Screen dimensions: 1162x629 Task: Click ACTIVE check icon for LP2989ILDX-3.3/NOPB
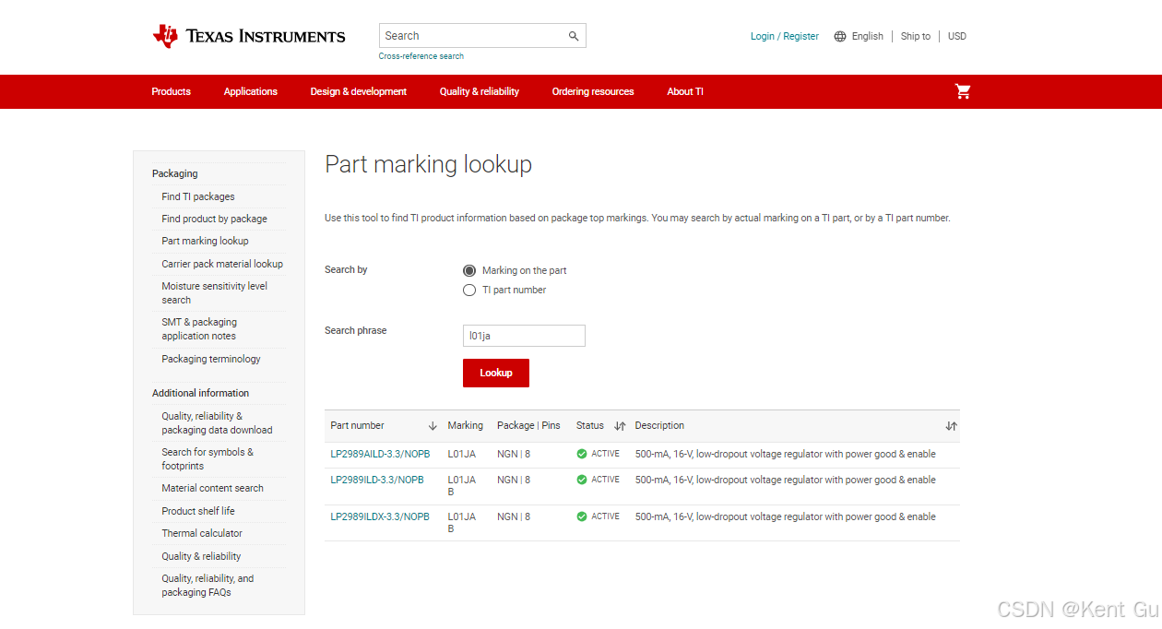[582, 516]
